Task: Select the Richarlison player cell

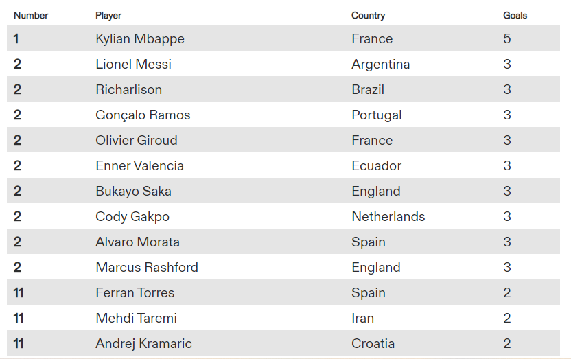Action: [129, 90]
